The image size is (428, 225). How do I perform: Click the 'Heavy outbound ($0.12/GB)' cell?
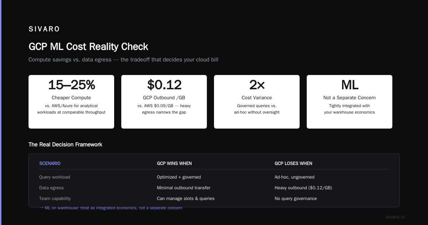click(303, 188)
